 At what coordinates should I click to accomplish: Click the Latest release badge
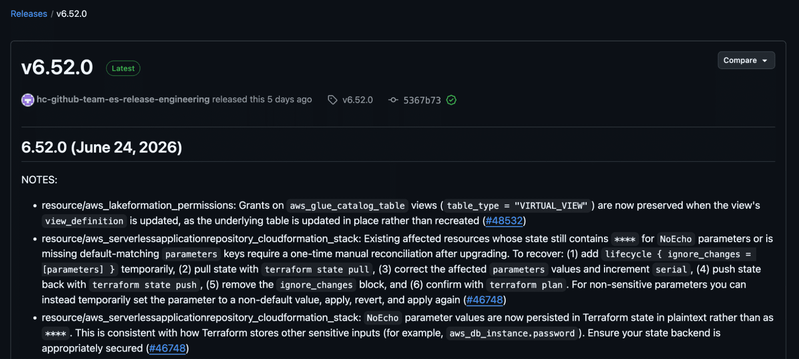123,68
